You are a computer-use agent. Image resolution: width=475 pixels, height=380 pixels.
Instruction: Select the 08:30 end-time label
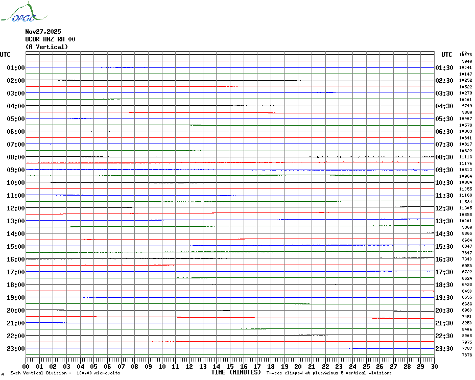(x=444, y=157)
